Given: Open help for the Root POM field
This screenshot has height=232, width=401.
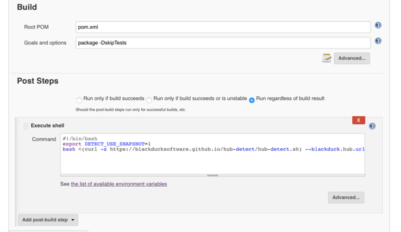Looking at the screenshot, I should click(x=378, y=25).
